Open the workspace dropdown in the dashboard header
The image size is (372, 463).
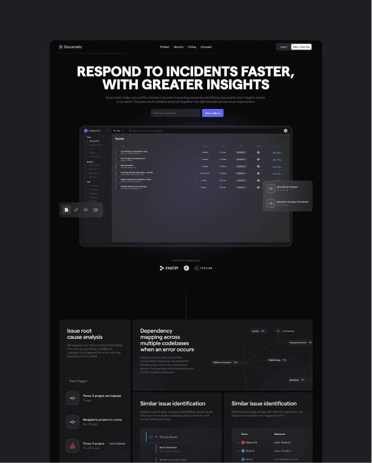(x=97, y=131)
